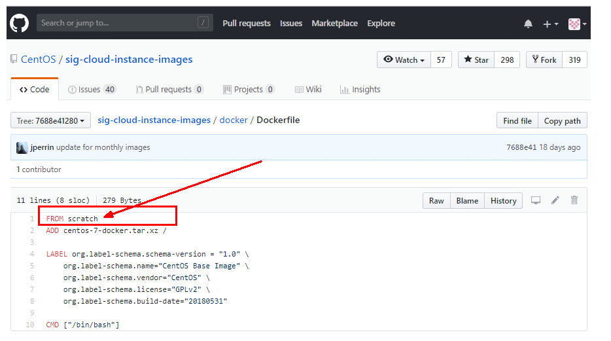Switch to the Insights tab
Image resolution: width=611 pixels, height=341 pixels.
[x=360, y=89]
